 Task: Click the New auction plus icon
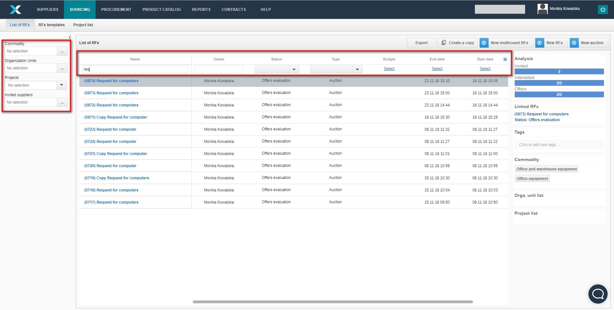[x=574, y=43]
